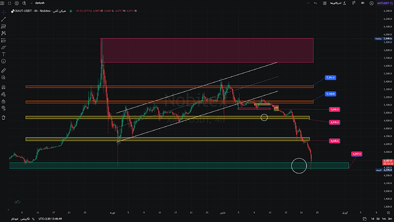Open chart settings from the top bar
The image size is (394, 222).
17,3
